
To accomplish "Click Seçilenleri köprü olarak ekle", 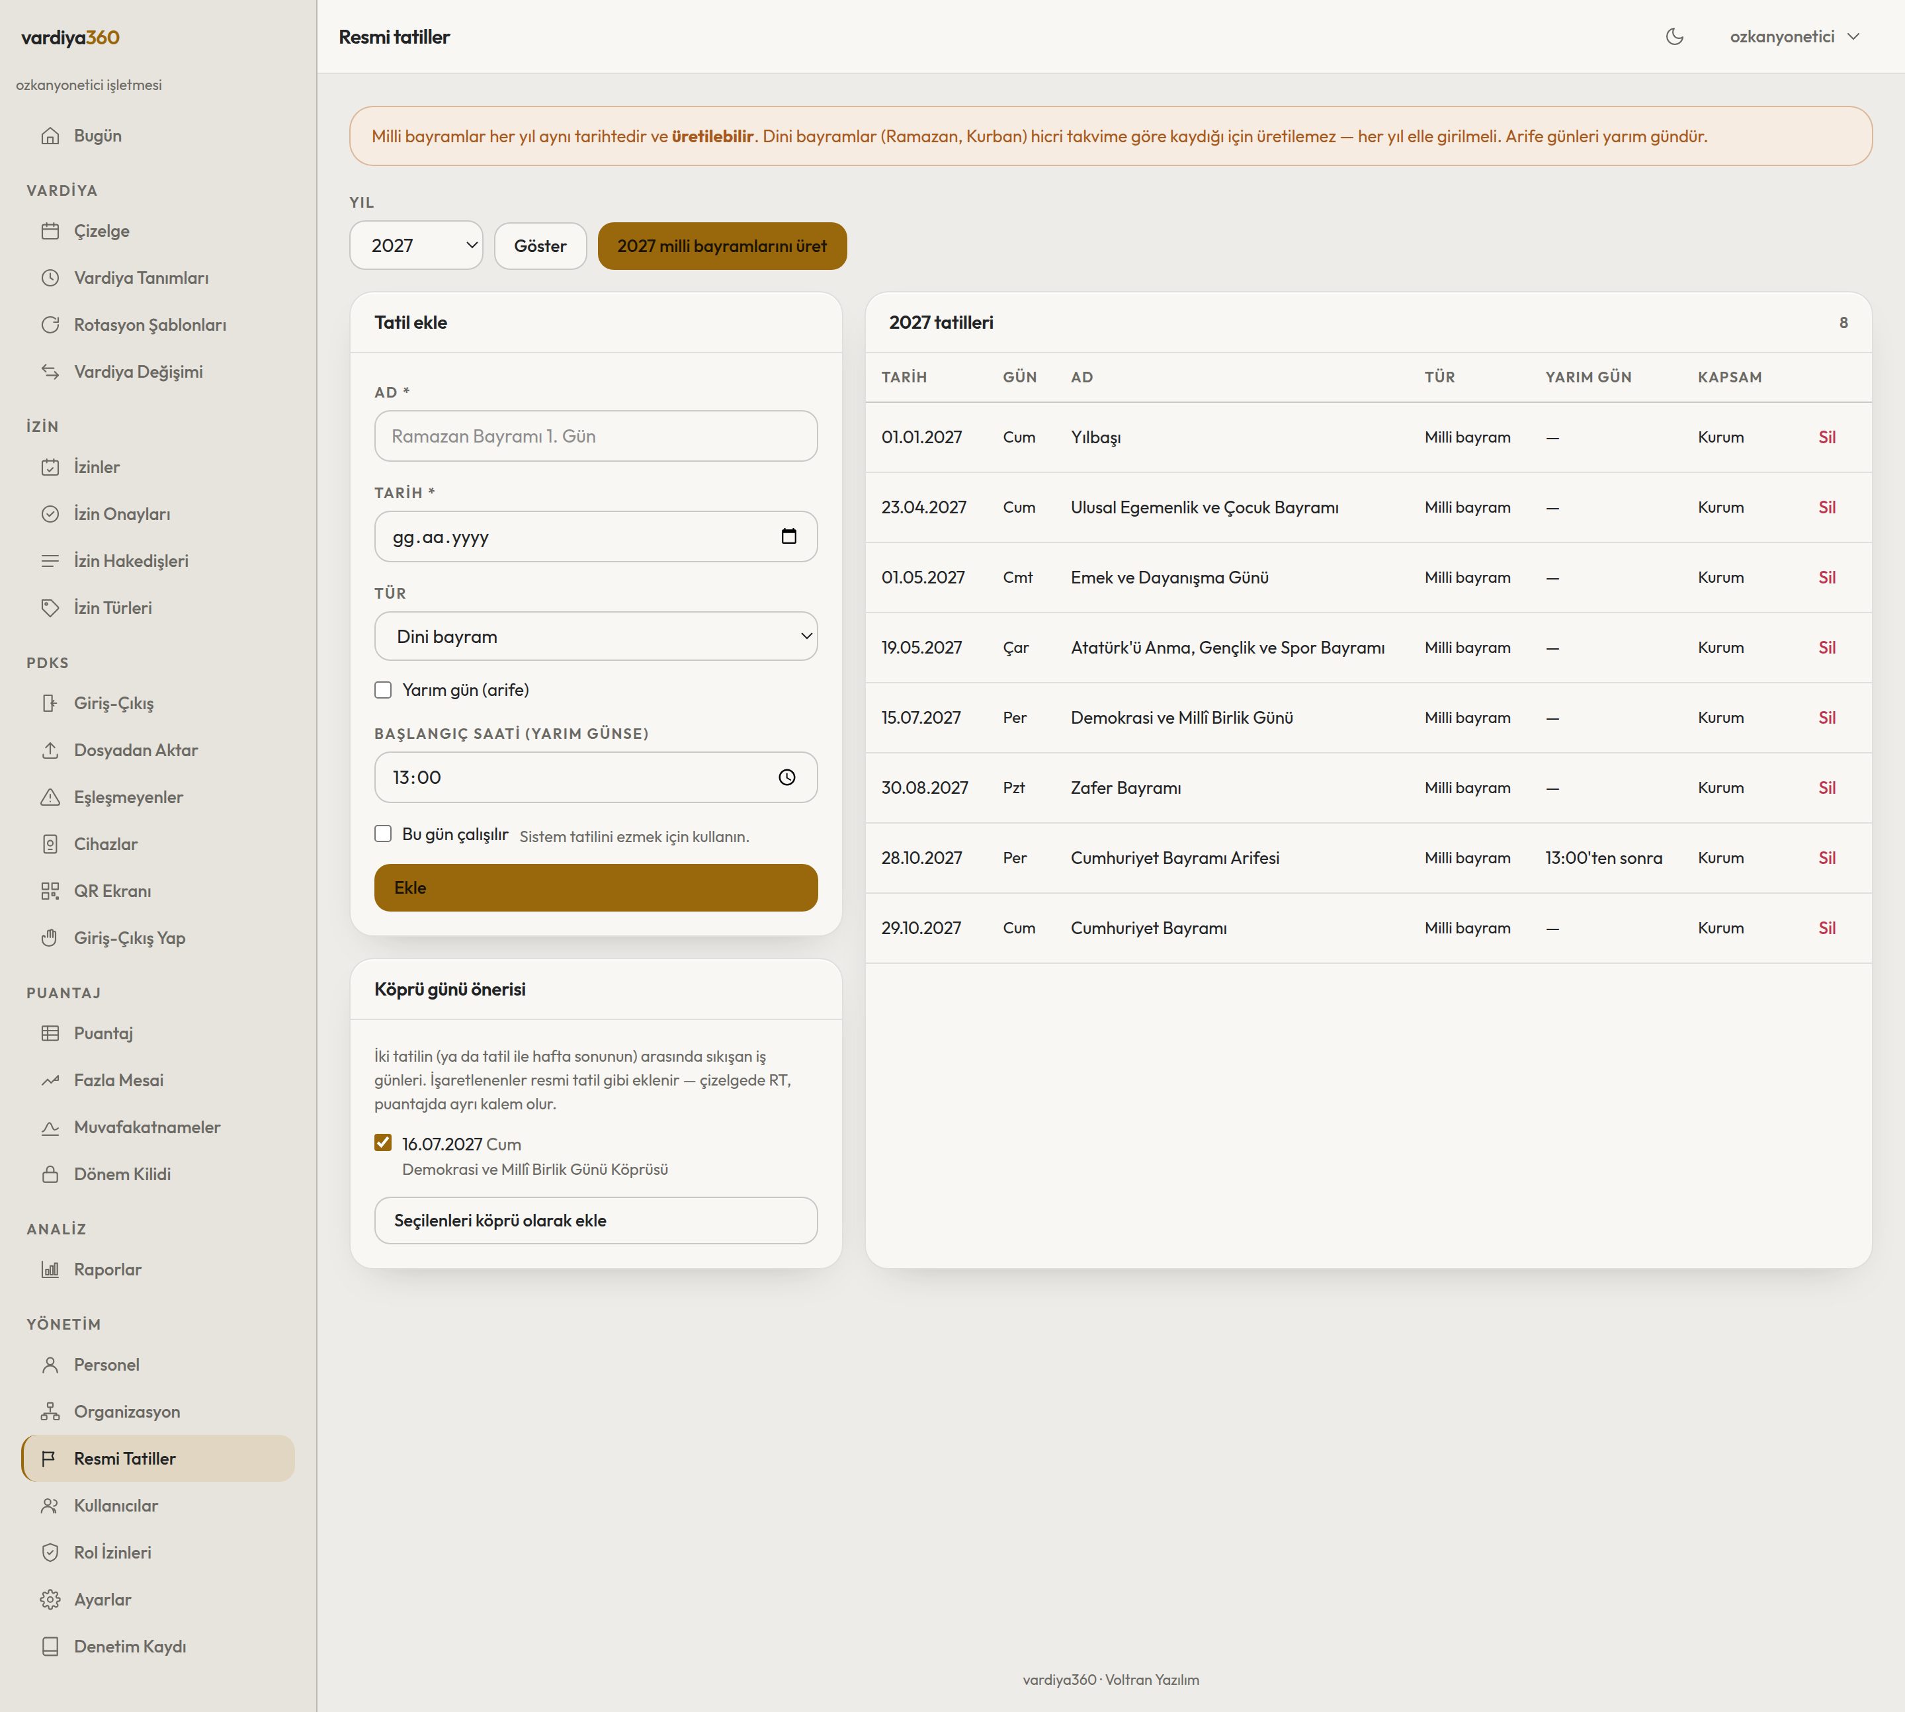I will click(x=595, y=1220).
